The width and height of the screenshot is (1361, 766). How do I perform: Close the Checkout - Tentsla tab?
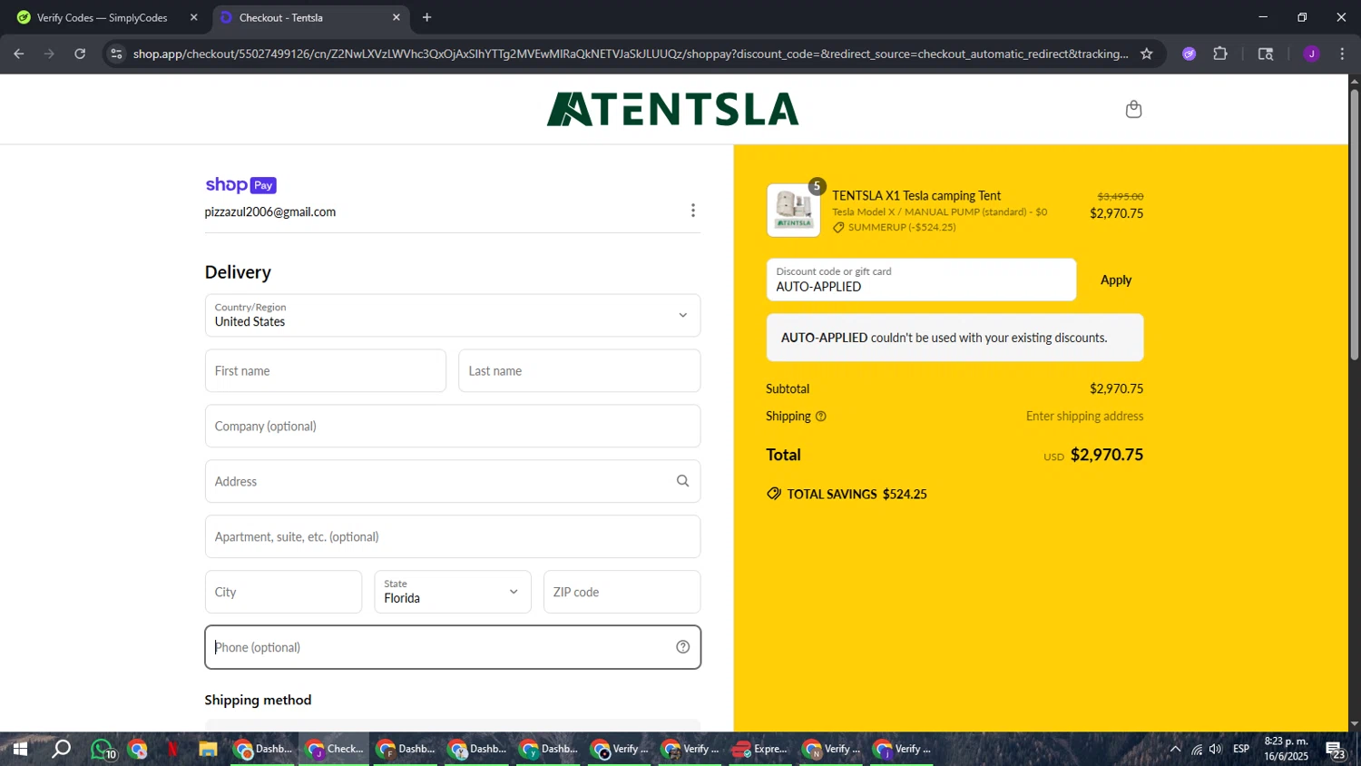[x=396, y=17]
